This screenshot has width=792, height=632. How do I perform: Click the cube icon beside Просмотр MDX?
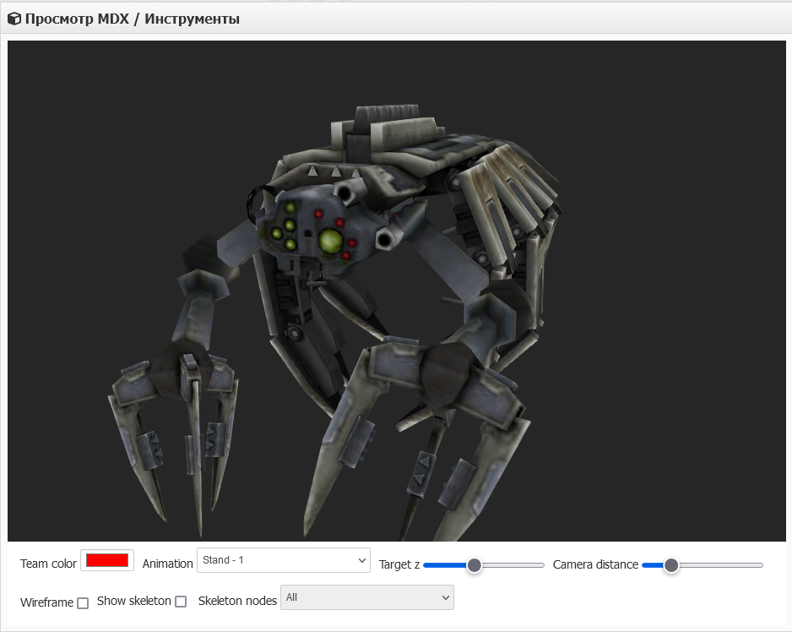(x=14, y=19)
